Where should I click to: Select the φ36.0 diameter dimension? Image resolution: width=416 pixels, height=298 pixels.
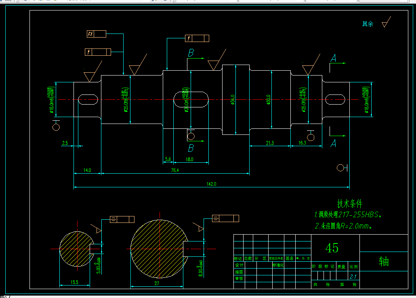[233, 99]
